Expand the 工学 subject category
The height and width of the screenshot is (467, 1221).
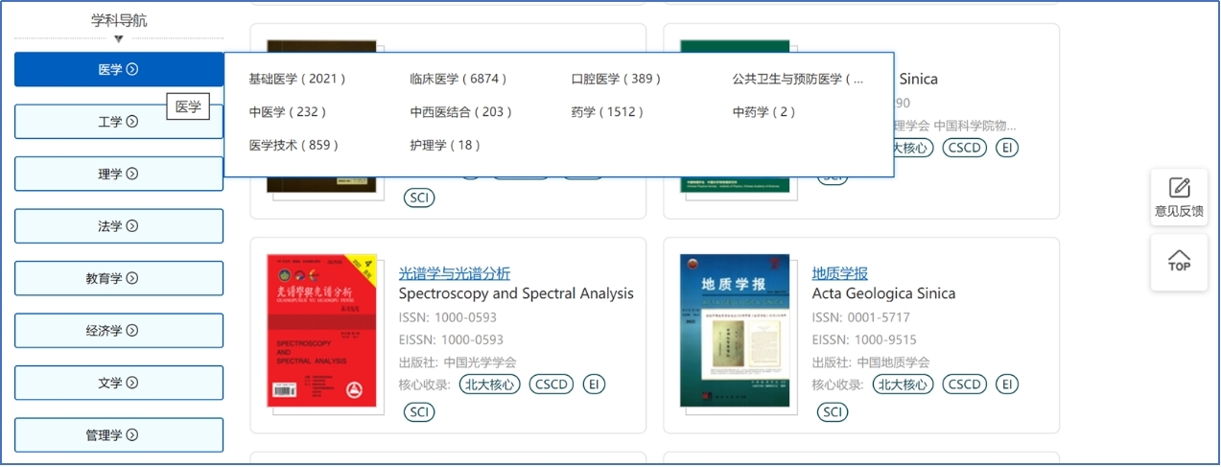118,122
